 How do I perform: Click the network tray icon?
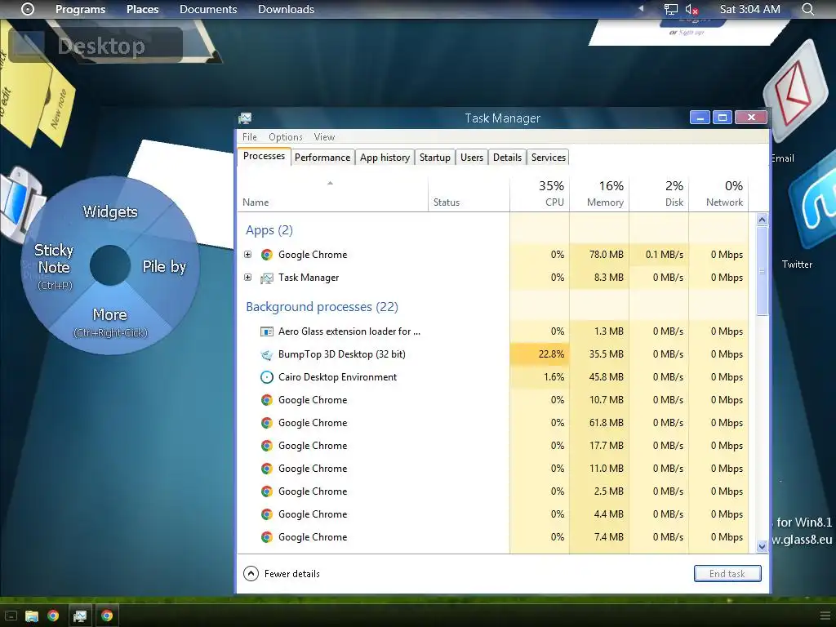click(x=671, y=9)
